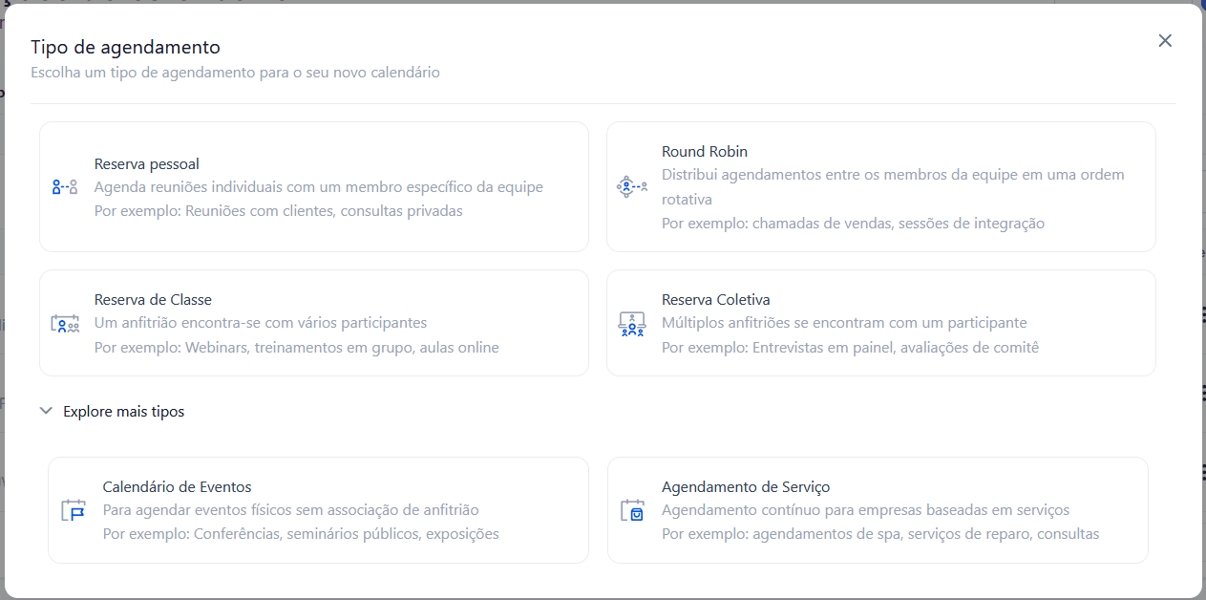
Task: Close the Tipo de agendamento dialog
Action: 1164,41
